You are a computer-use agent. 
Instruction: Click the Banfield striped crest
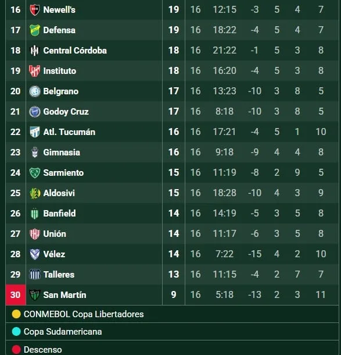pos(35,213)
